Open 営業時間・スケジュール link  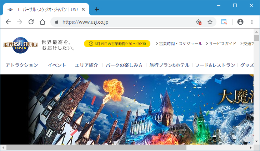pyautogui.click(x=179, y=44)
